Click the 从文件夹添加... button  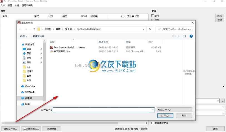(31, 129)
